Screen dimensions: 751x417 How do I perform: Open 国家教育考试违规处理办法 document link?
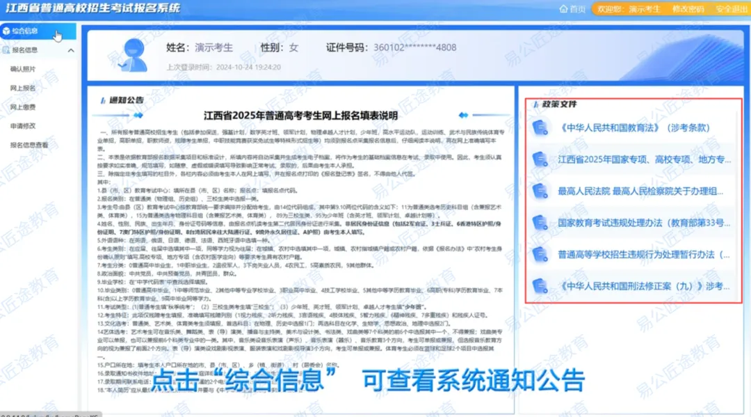[644, 223]
